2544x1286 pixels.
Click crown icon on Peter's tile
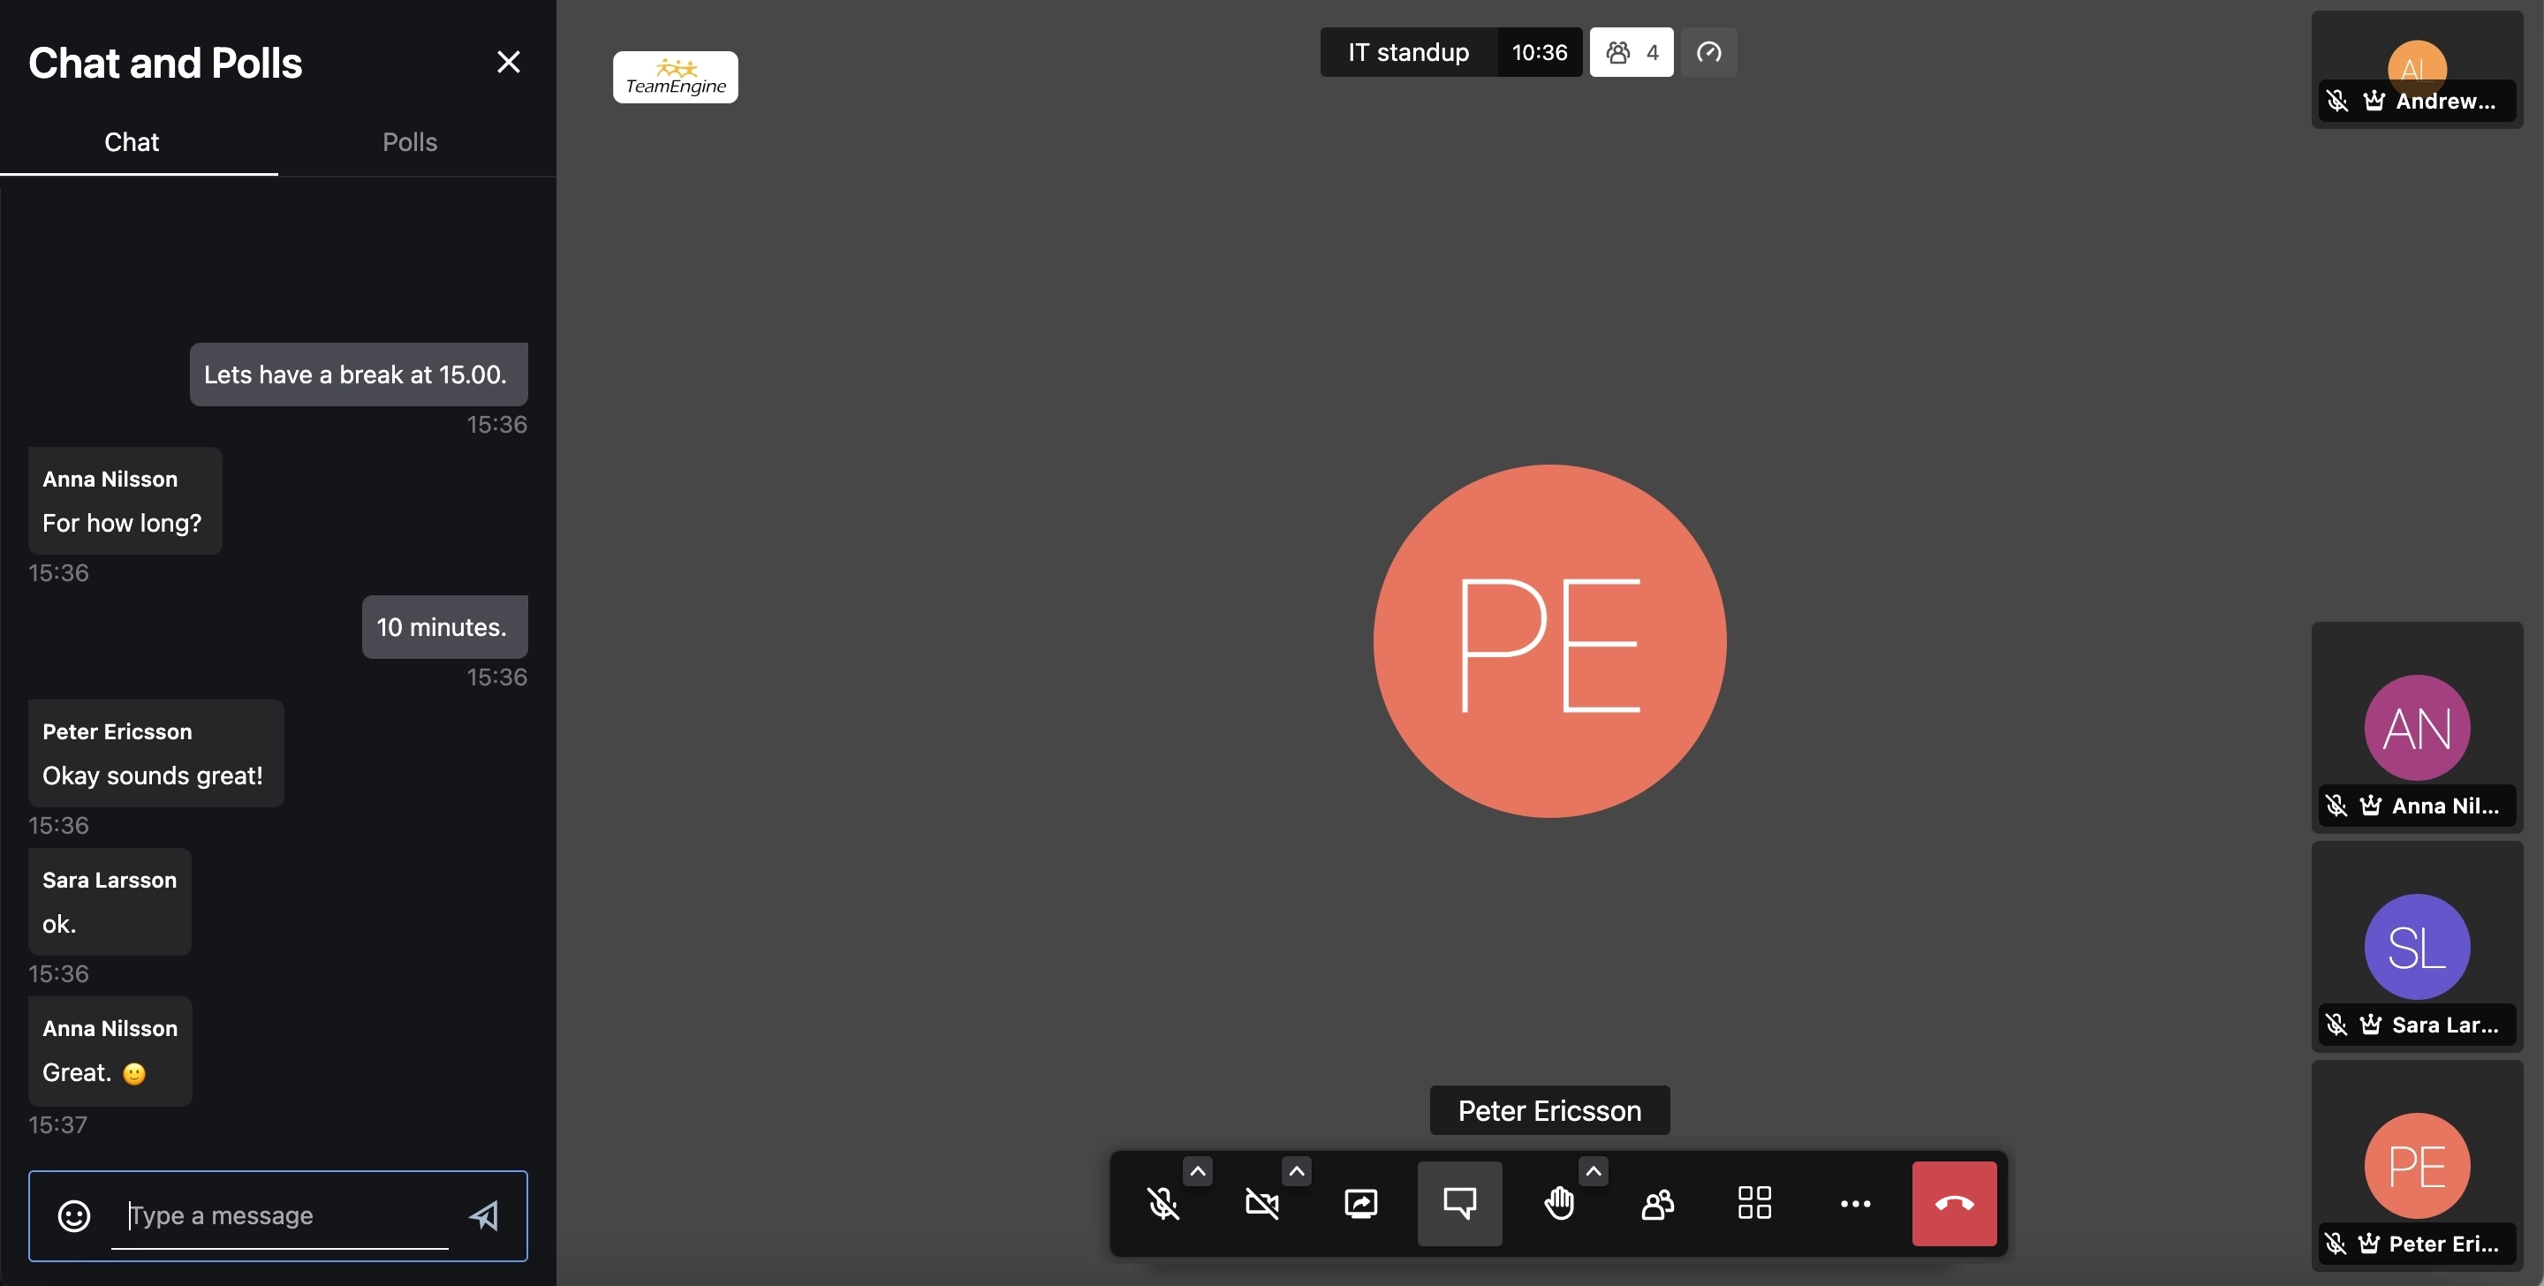[x=2369, y=1244]
